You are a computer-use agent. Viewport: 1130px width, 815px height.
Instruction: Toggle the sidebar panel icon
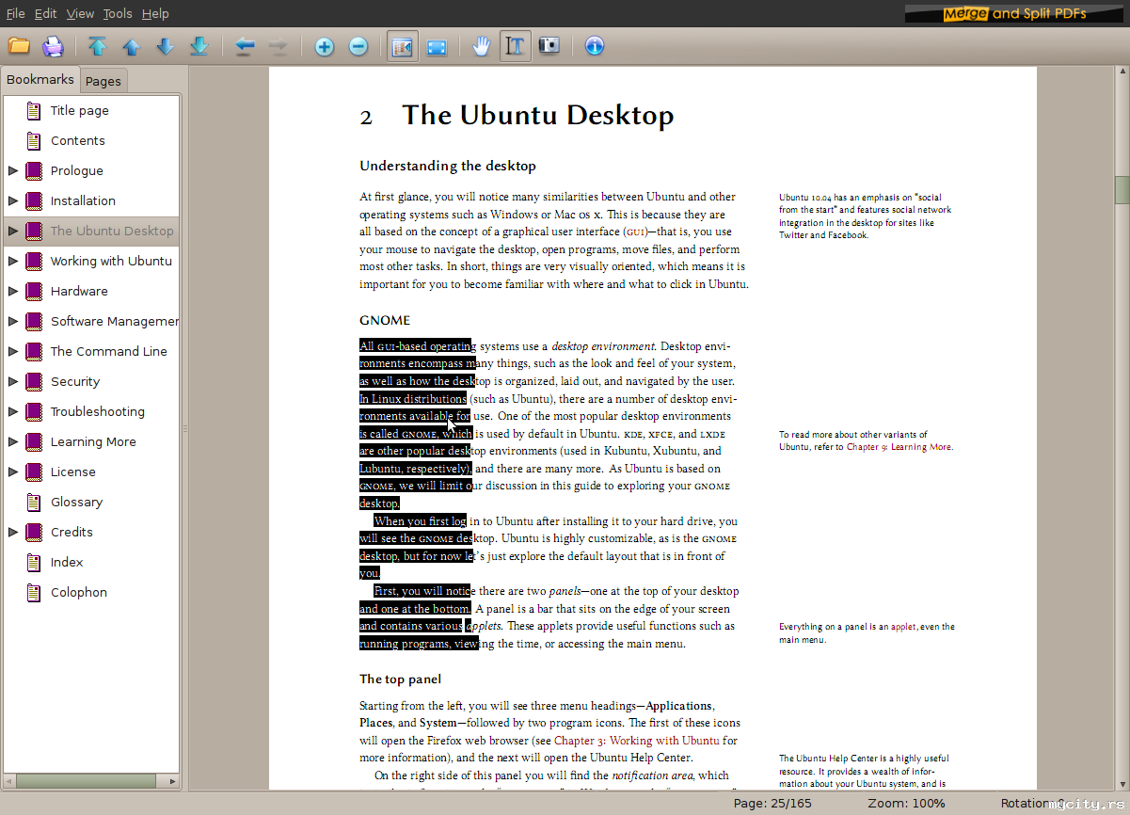pos(403,45)
